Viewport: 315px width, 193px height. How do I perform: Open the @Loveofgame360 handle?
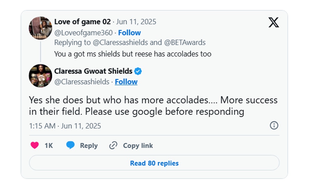(83, 33)
